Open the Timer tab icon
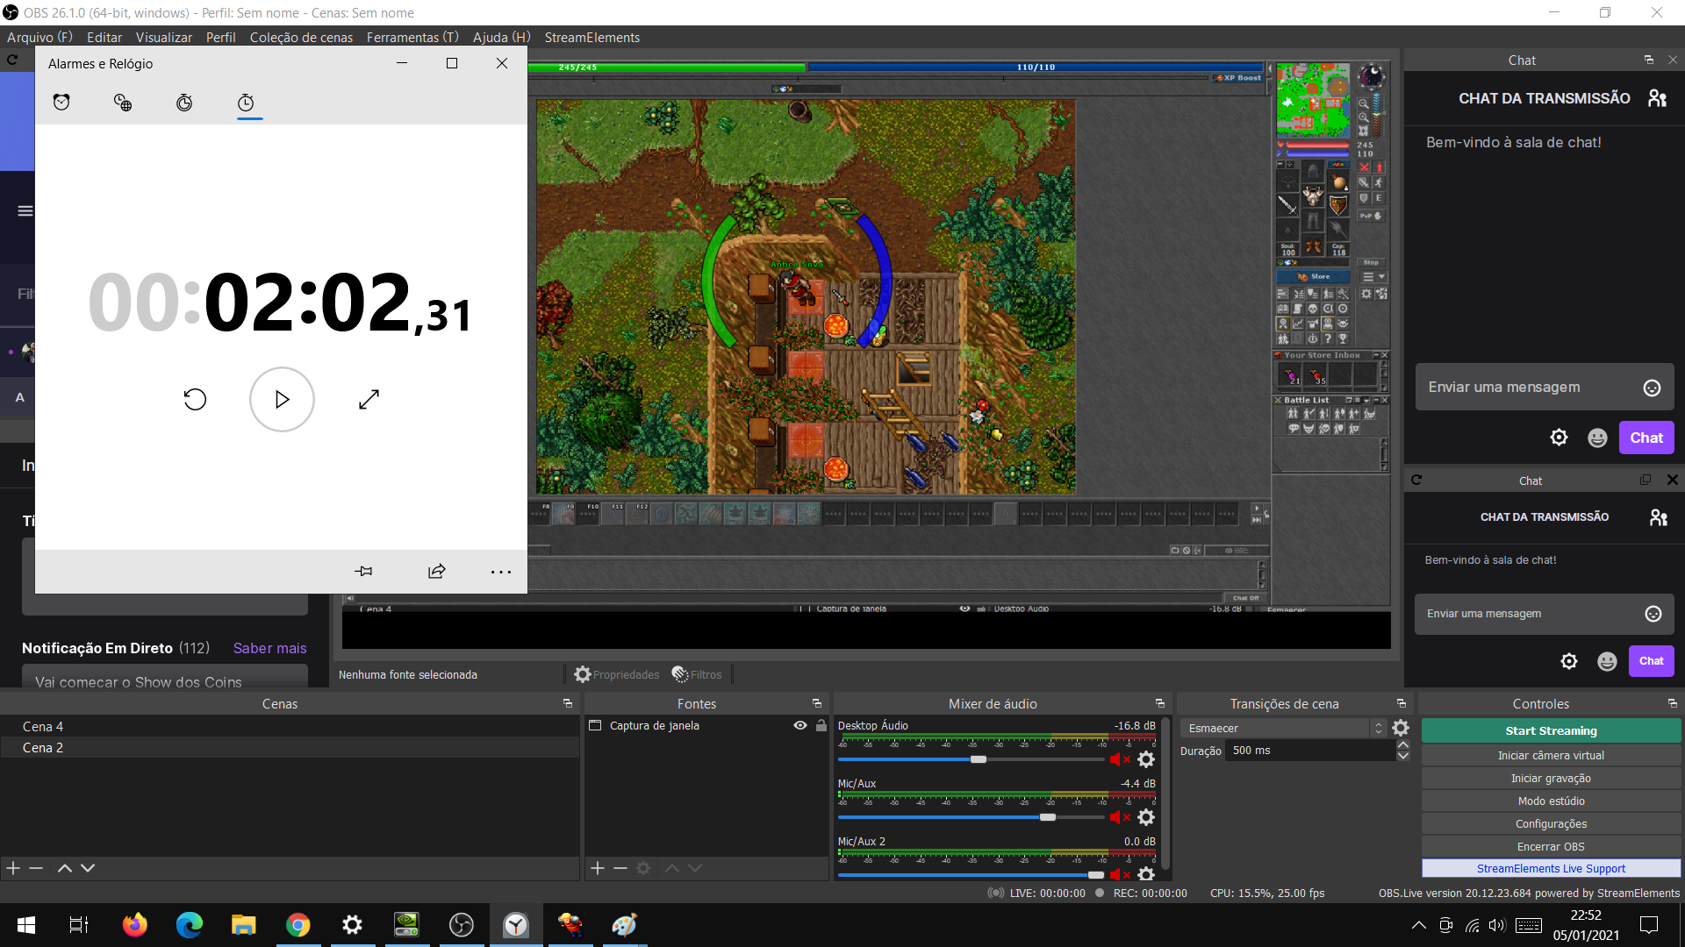The image size is (1685, 947). coord(184,103)
